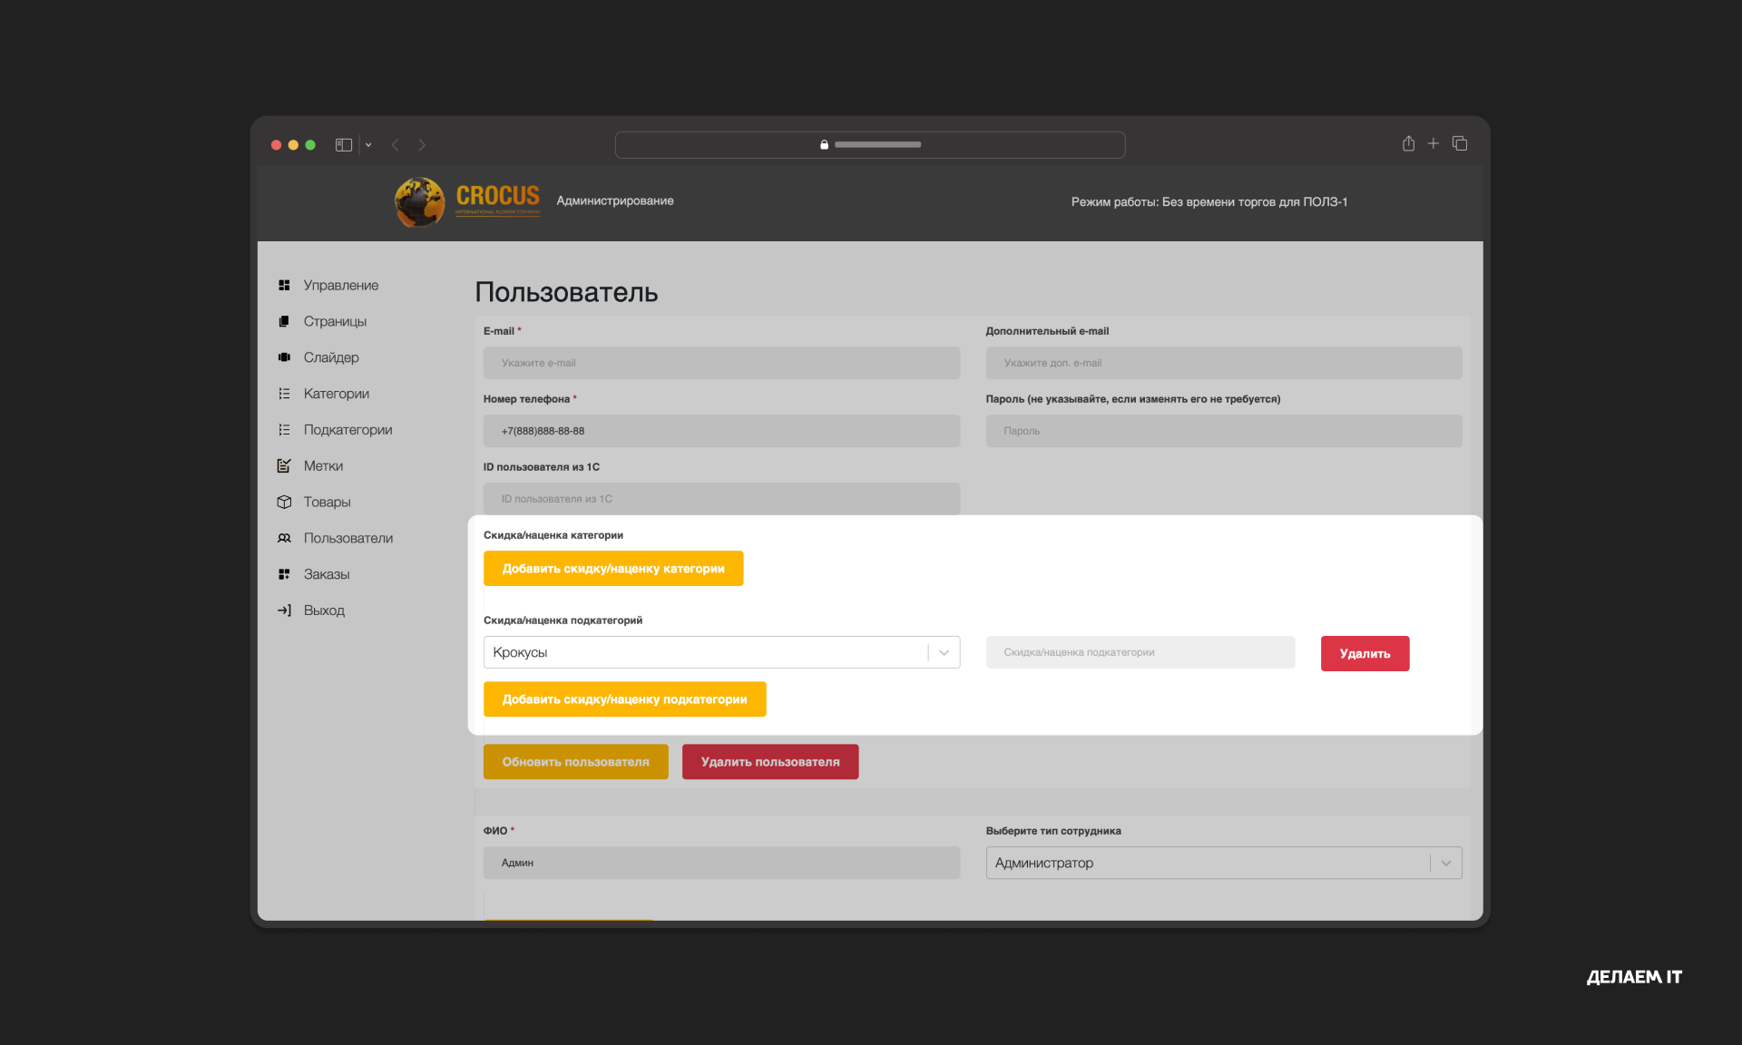Click the Пользователь page heading

pyautogui.click(x=566, y=292)
